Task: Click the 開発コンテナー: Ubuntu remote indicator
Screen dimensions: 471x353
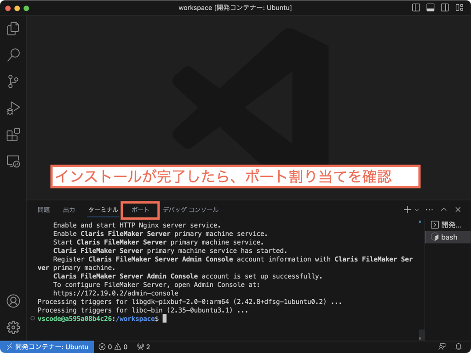Action: (x=47, y=347)
